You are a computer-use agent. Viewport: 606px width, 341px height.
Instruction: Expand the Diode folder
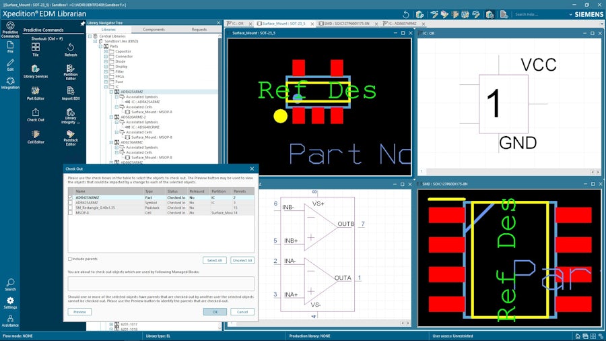pos(106,61)
